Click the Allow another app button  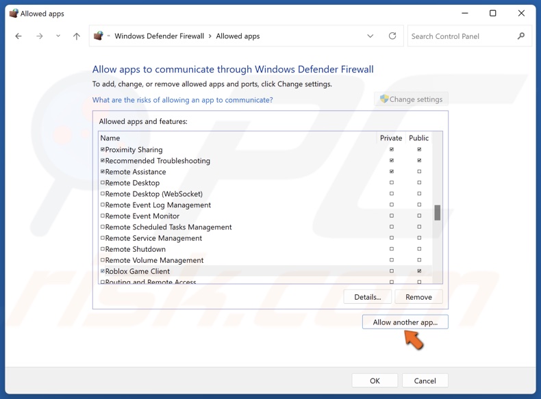click(x=405, y=322)
